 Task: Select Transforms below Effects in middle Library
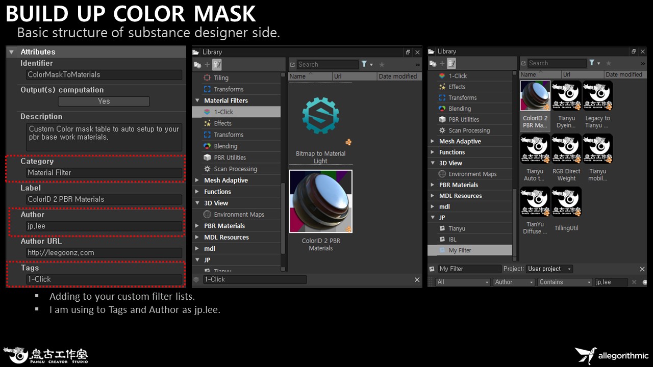(x=236, y=135)
